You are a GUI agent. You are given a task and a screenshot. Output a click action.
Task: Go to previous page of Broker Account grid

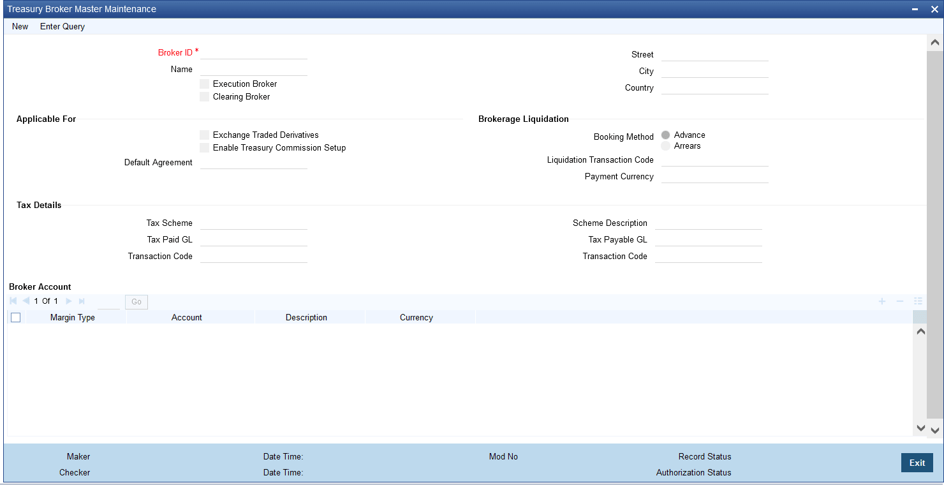[26, 301]
